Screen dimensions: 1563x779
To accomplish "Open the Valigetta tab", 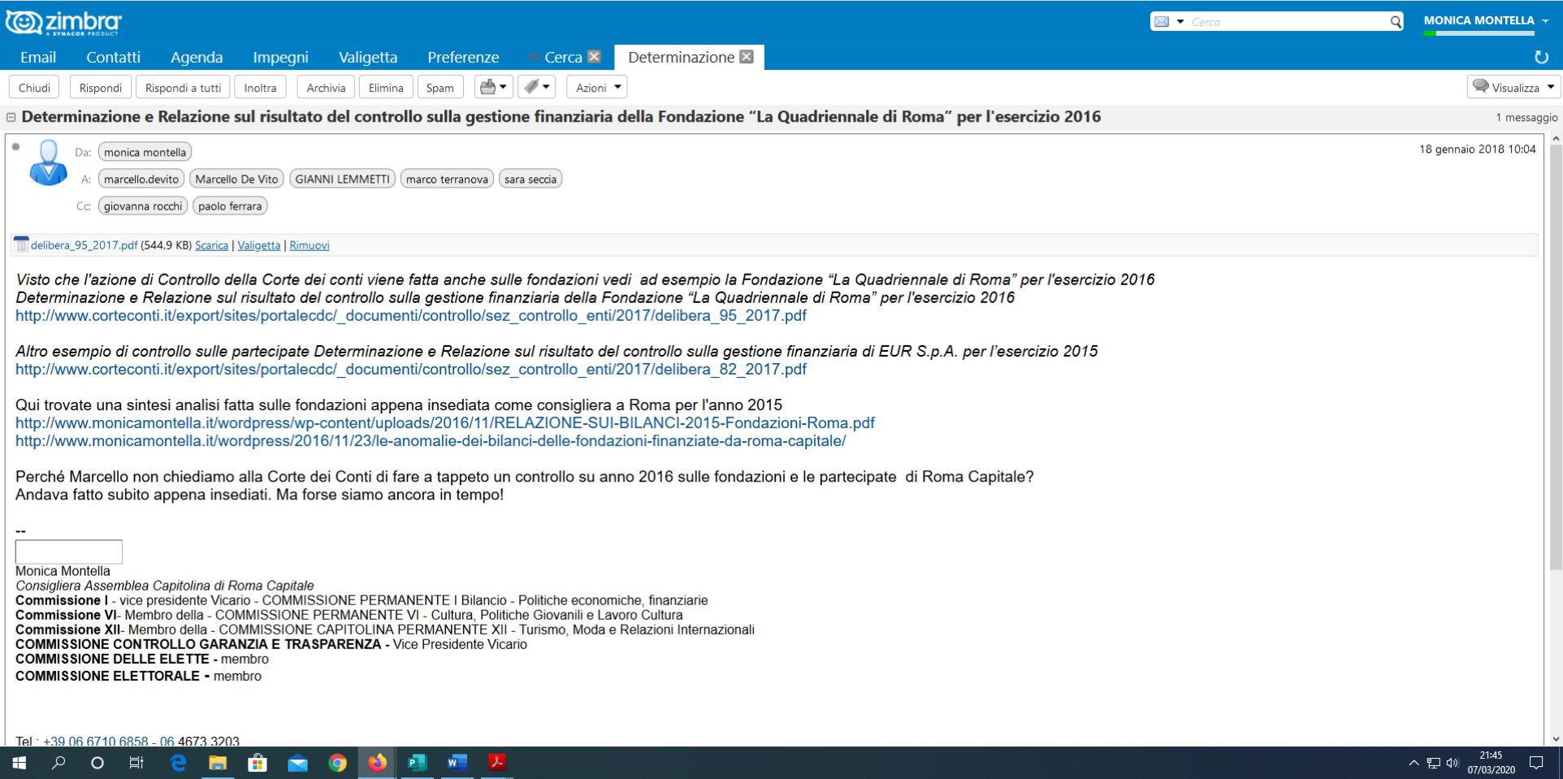I will click(x=368, y=57).
